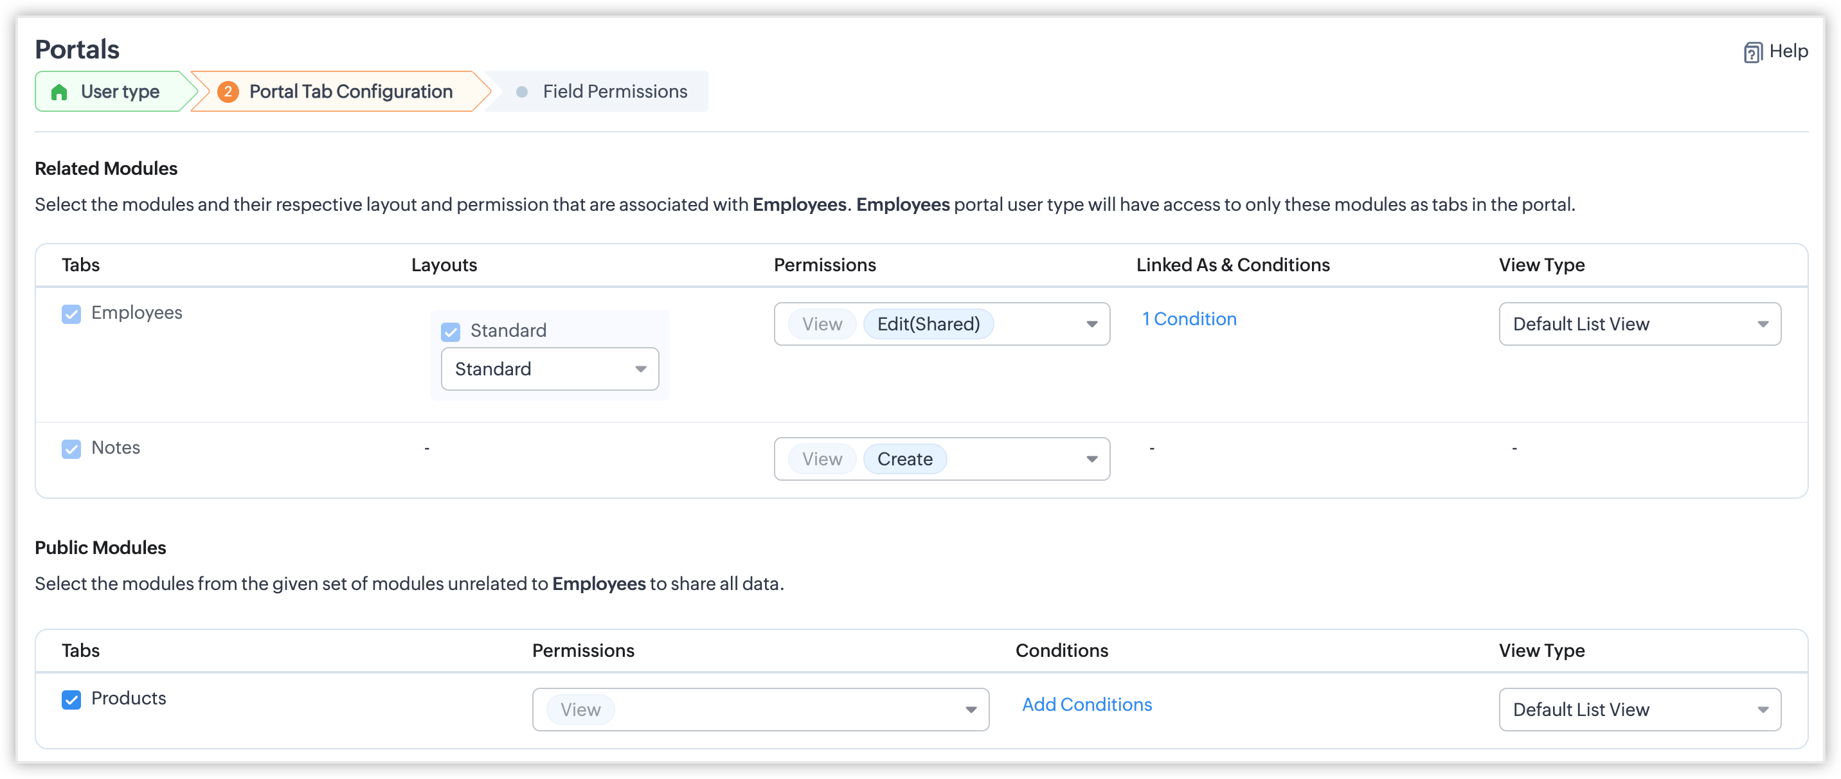Screen dimensions: 1841x779
Task: Click the gray dot beside Field Permissions
Action: [522, 92]
